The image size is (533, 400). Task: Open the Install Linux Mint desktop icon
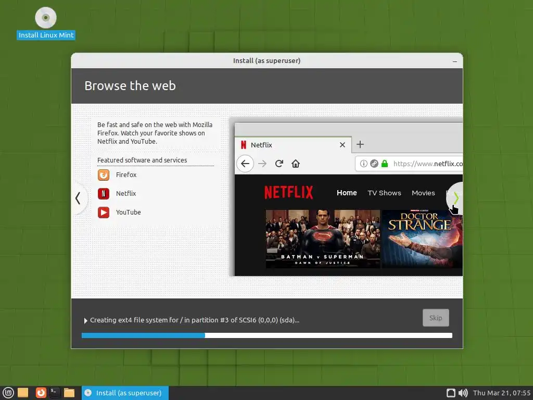(46, 23)
